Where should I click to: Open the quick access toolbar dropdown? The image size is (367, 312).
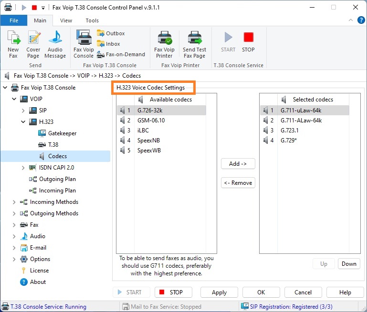(x=43, y=8)
